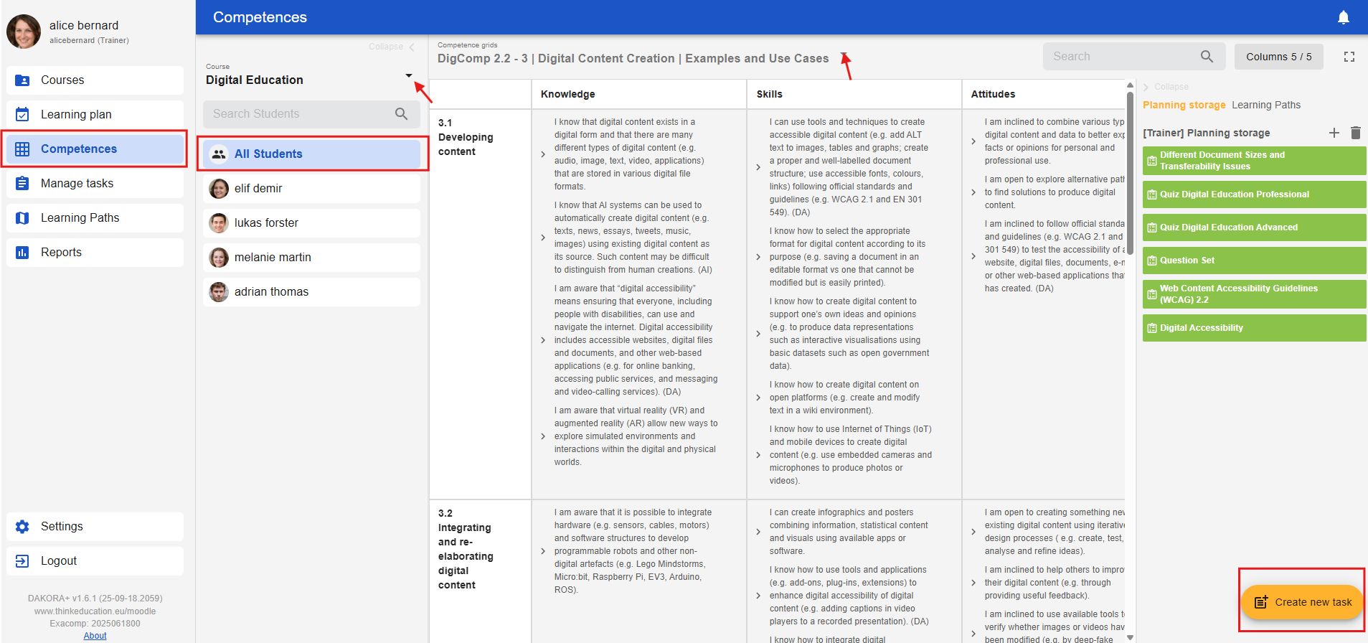Click the search icon in top search bar
Image resolution: width=1368 pixels, height=643 pixels.
(x=1207, y=57)
